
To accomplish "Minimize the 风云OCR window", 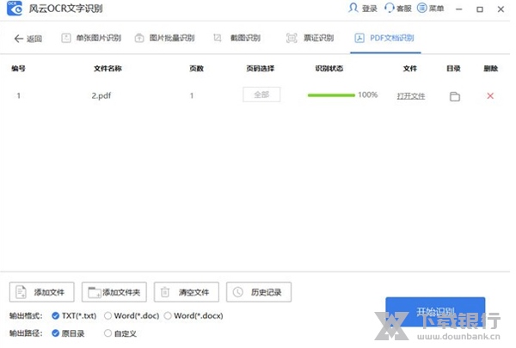I will click(459, 9).
